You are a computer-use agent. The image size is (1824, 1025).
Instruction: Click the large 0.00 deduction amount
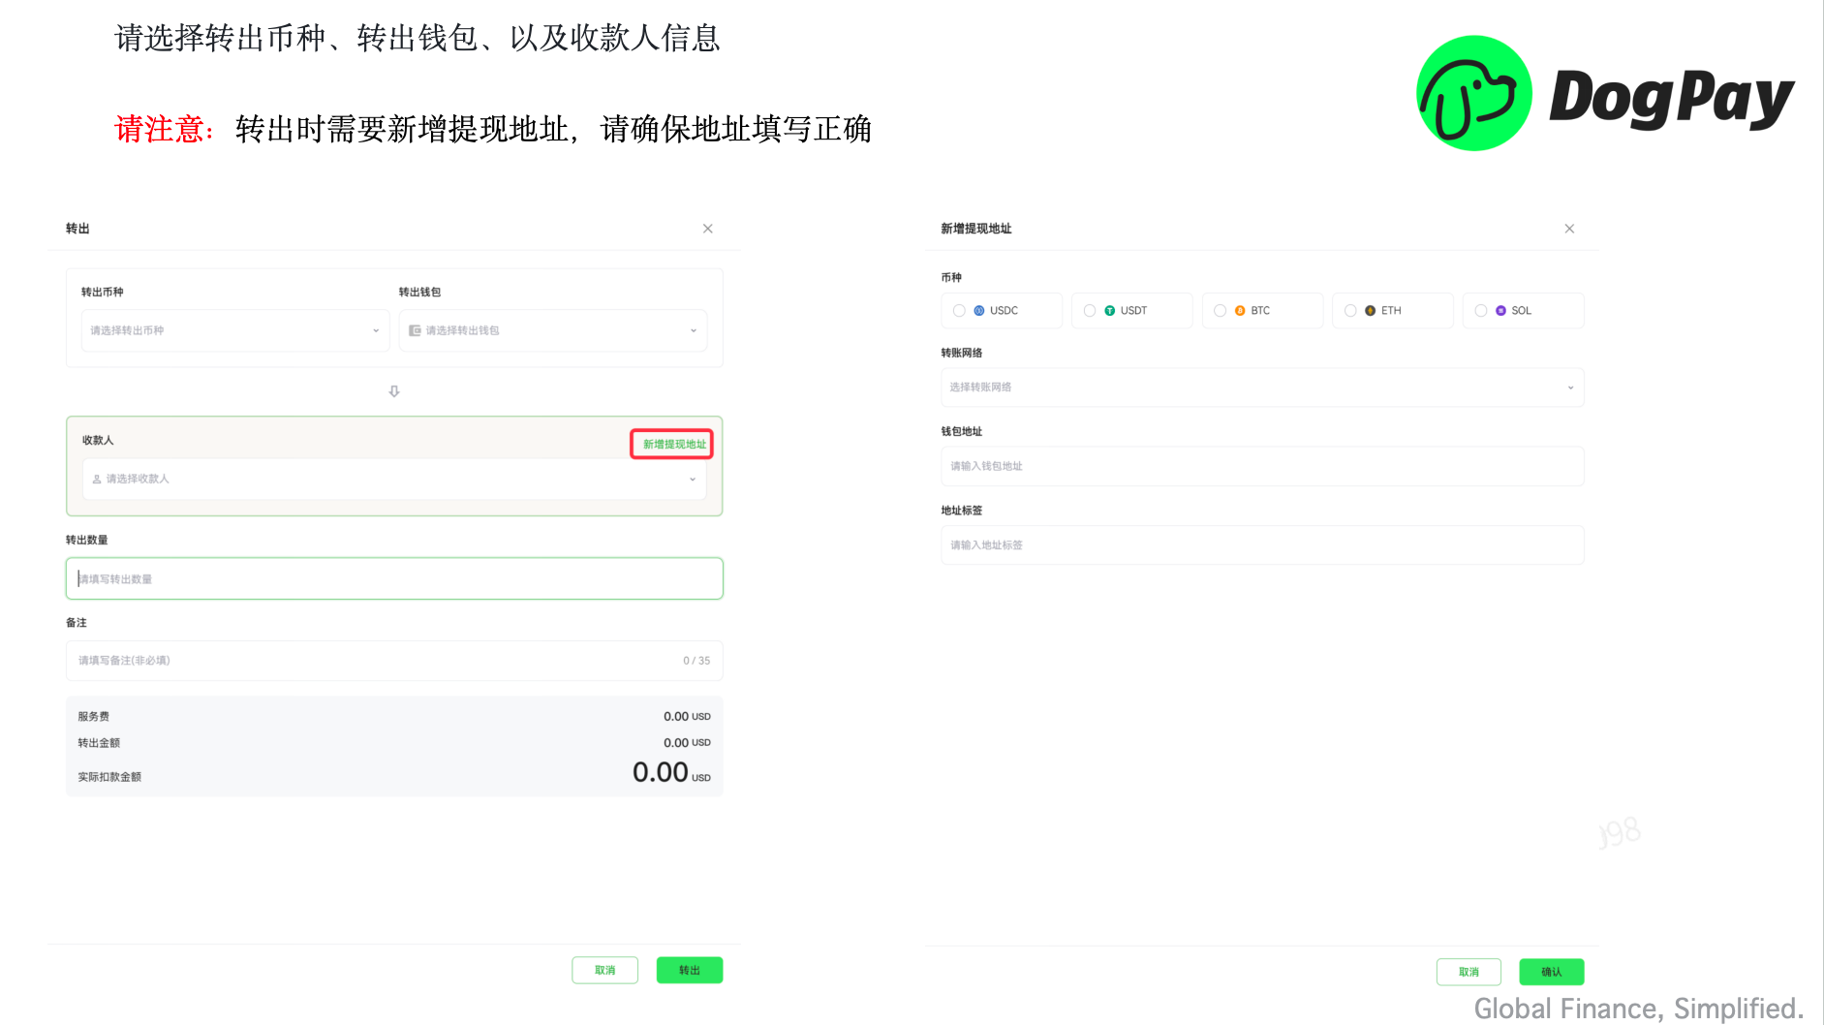[x=661, y=772]
